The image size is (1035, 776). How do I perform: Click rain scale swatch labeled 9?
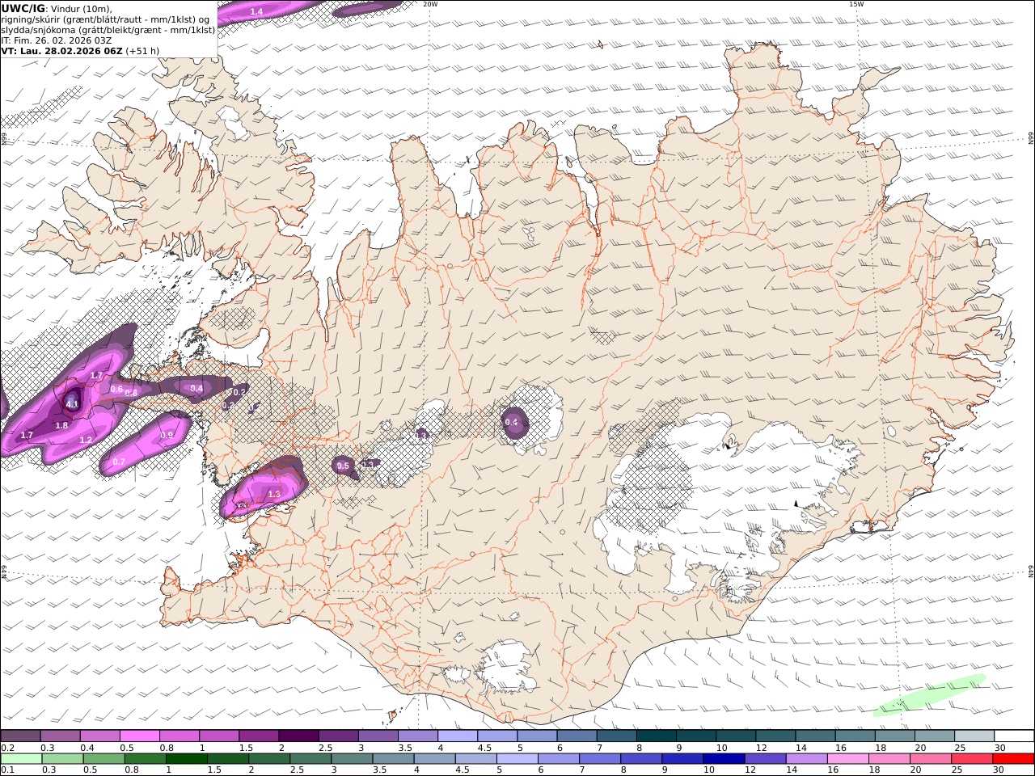pyautogui.click(x=682, y=759)
